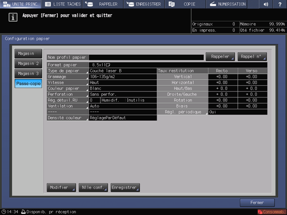Open the Densité couleur setting

coord(68,118)
